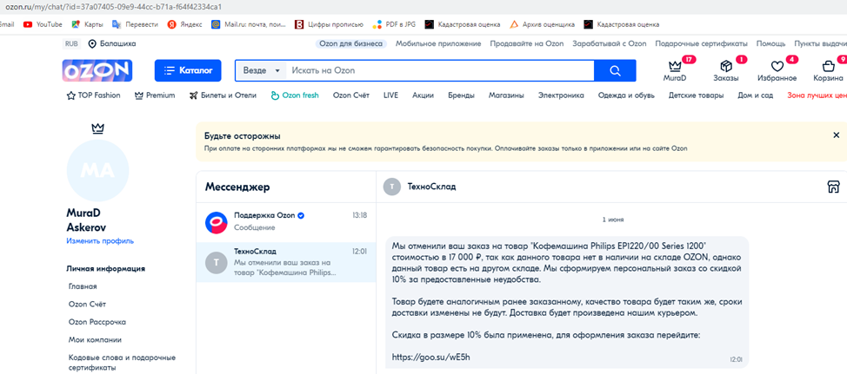Open Билеты и Отели category
This screenshot has height=374, width=847.
click(x=223, y=95)
